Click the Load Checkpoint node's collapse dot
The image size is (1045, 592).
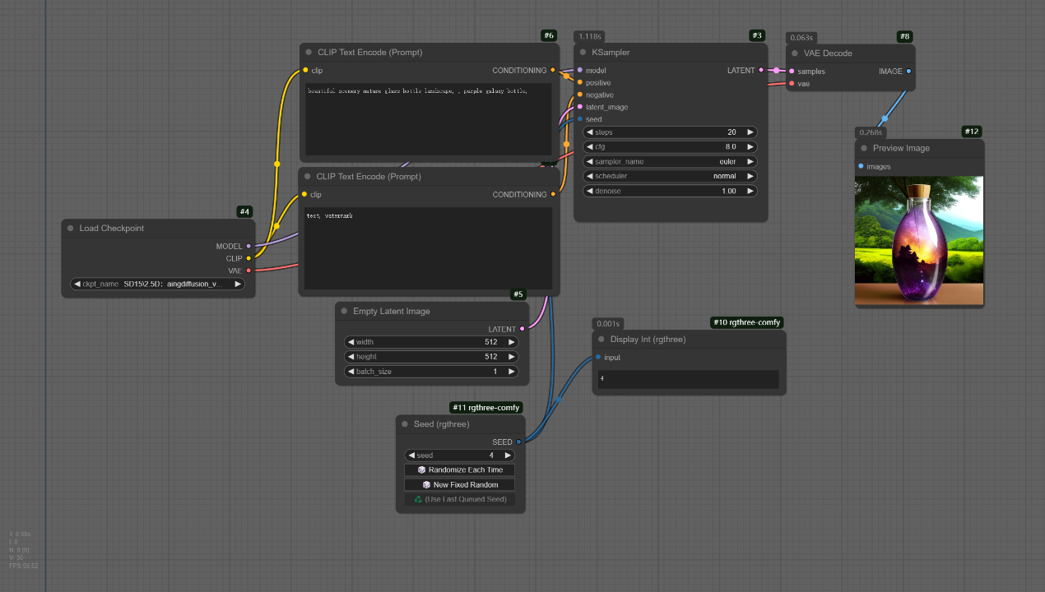point(70,229)
